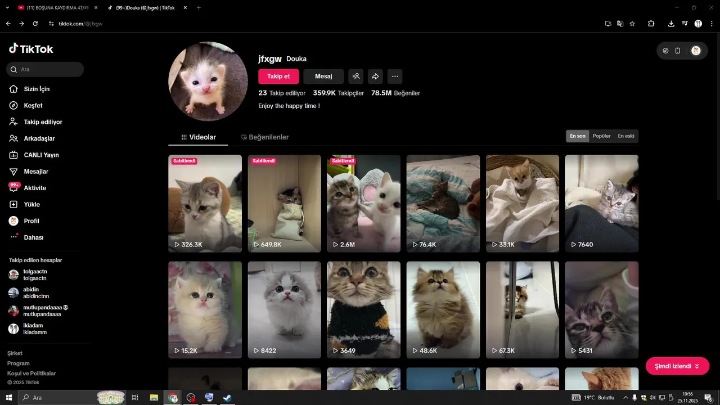
Task: Bookmark this page with star icon
Action: pyautogui.click(x=632, y=24)
